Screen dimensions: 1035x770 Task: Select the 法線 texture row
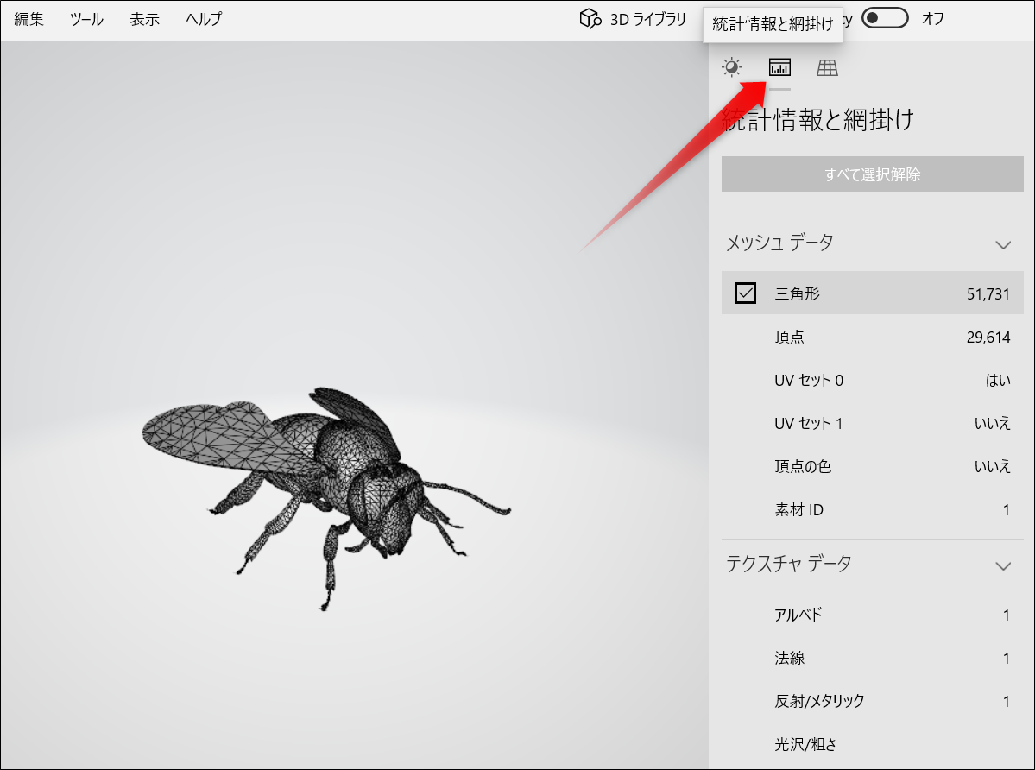872,658
